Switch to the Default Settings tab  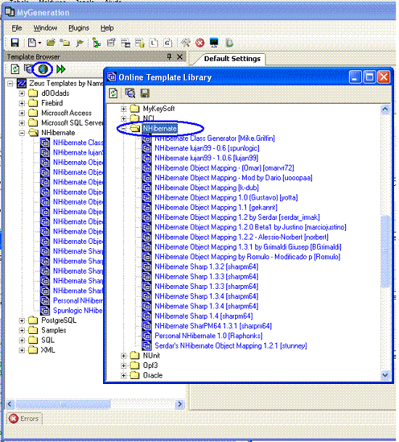coord(232,59)
